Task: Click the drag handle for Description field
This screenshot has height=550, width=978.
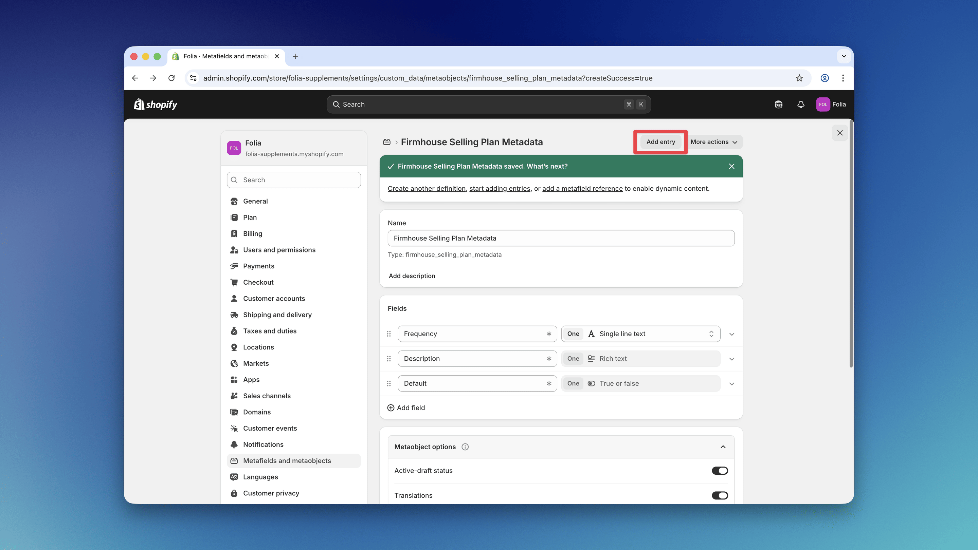Action: pyautogui.click(x=389, y=358)
